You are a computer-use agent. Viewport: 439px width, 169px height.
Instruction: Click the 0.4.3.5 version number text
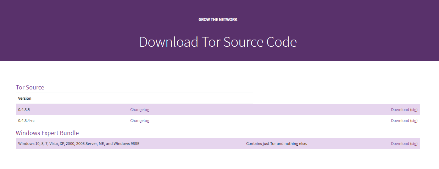[24, 110]
